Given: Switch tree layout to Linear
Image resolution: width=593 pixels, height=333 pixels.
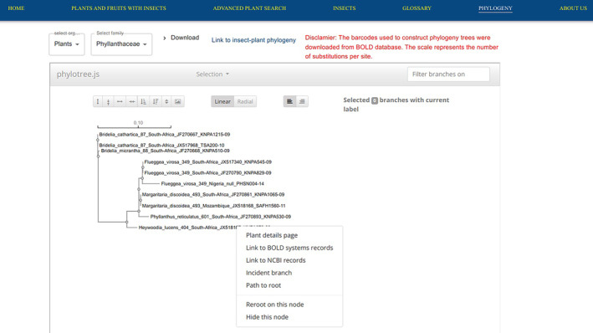Looking at the screenshot, I should [x=222, y=101].
